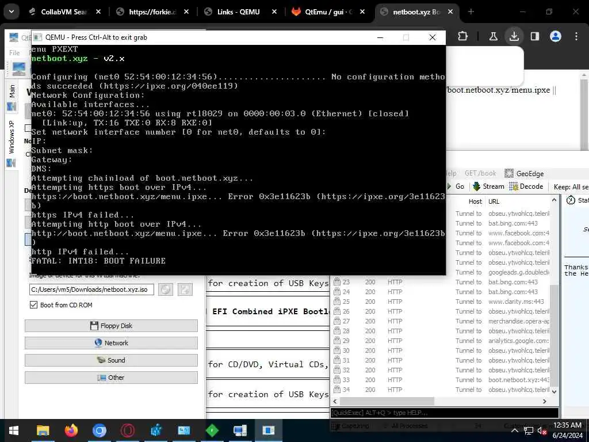589x442 pixels.
Task: Open the Sound section in QtEmu
Action: 111,360
